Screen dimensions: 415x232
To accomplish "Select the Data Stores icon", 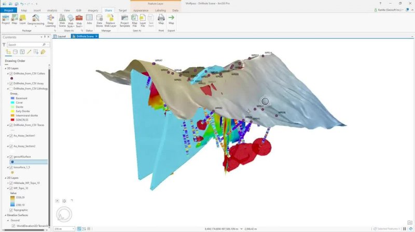I will (99, 21).
